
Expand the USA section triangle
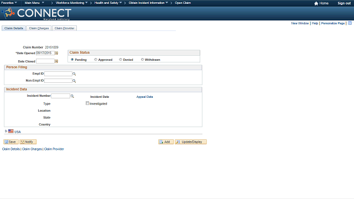[x=6, y=131]
